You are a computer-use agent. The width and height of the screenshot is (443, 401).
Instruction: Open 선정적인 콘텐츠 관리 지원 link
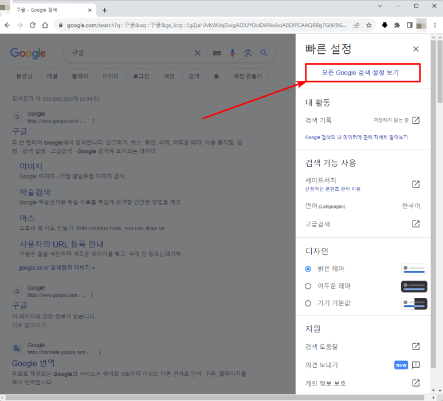click(x=332, y=189)
